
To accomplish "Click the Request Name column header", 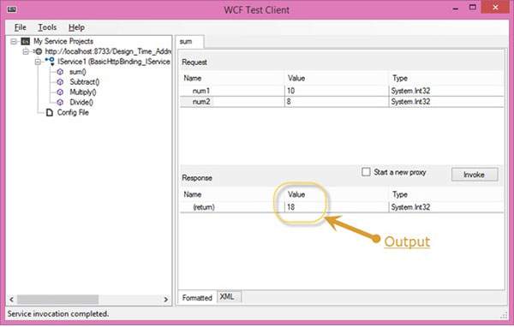I will coord(232,78).
